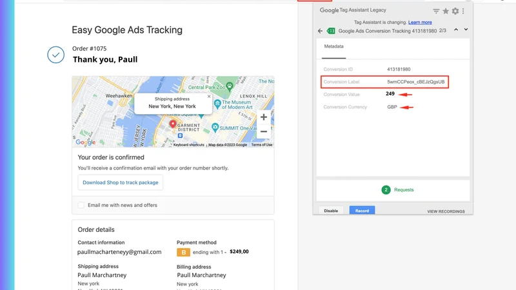
Task: Click the Google Ads Conversion Tracking 413181980 title
Action: (388, 31)
